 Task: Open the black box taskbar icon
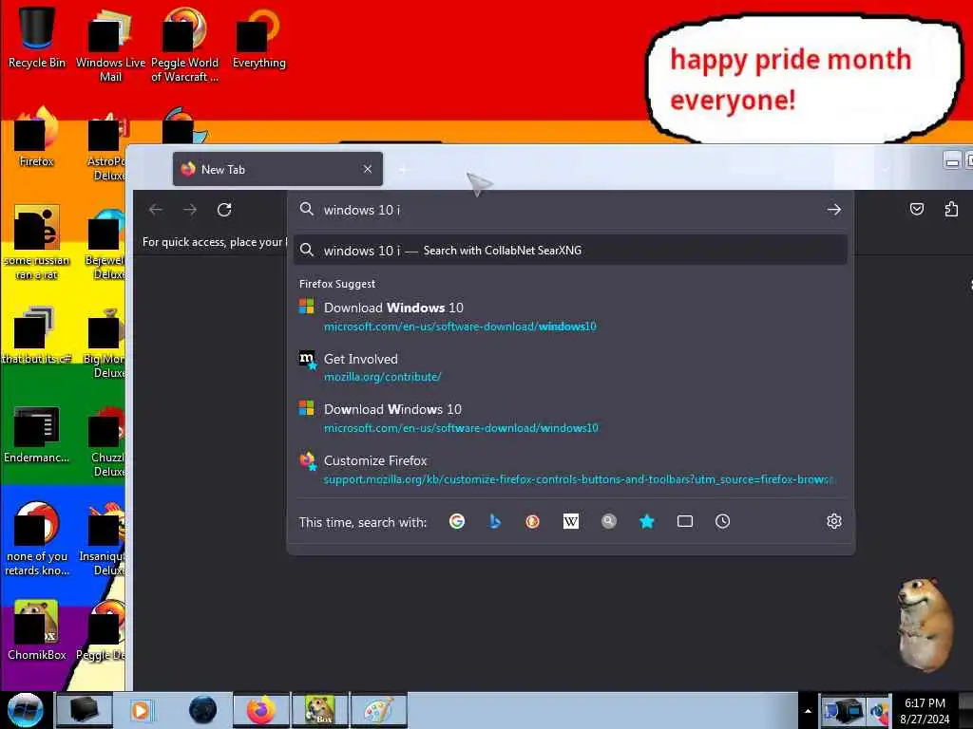[x=84, y=710]
